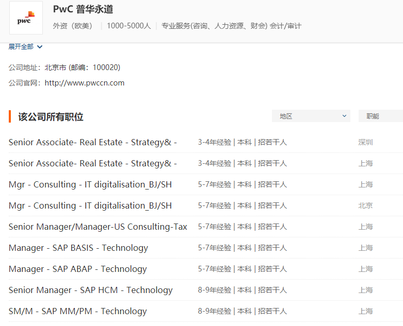Screen dimensions: 403x326
Task: Click the 该公司所有职位 section heading
Action: pos(51,117)
